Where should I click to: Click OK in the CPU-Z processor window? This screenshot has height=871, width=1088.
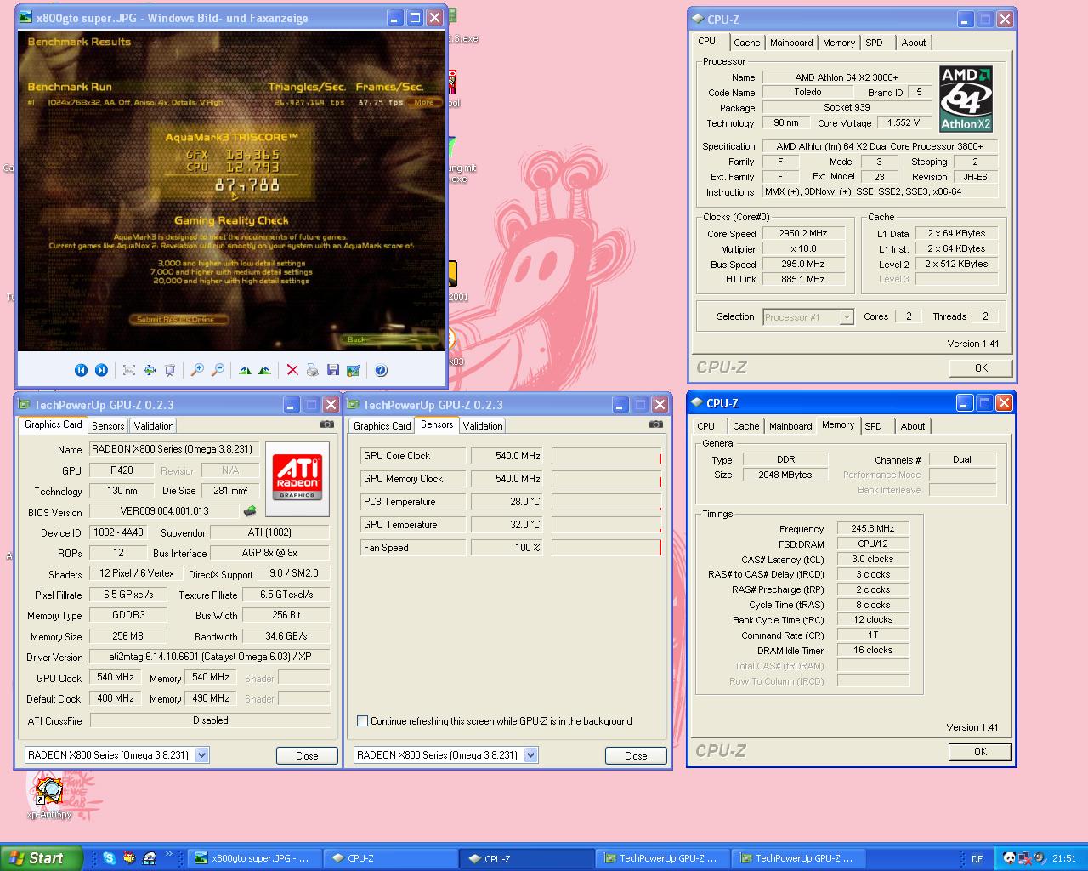[981, 368]
